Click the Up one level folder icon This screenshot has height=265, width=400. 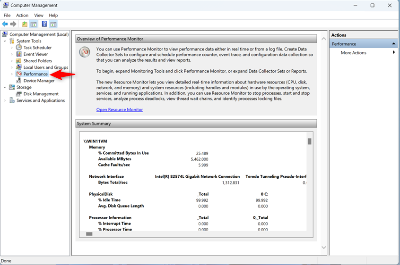pyautogui.click(x=25, y=24)
